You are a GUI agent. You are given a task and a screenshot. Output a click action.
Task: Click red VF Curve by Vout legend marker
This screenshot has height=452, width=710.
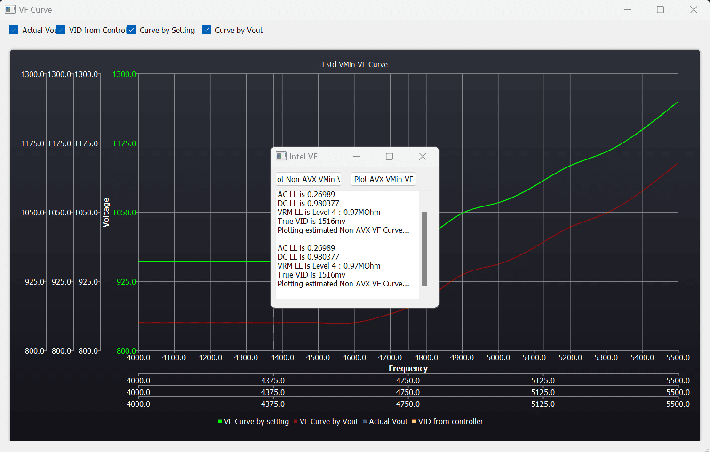[x=295, y=421]
